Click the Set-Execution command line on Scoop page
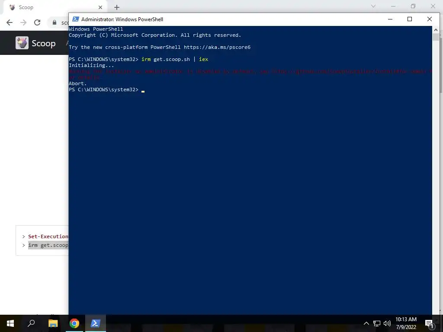The image size is (443, 332). [x=48, y=236]
